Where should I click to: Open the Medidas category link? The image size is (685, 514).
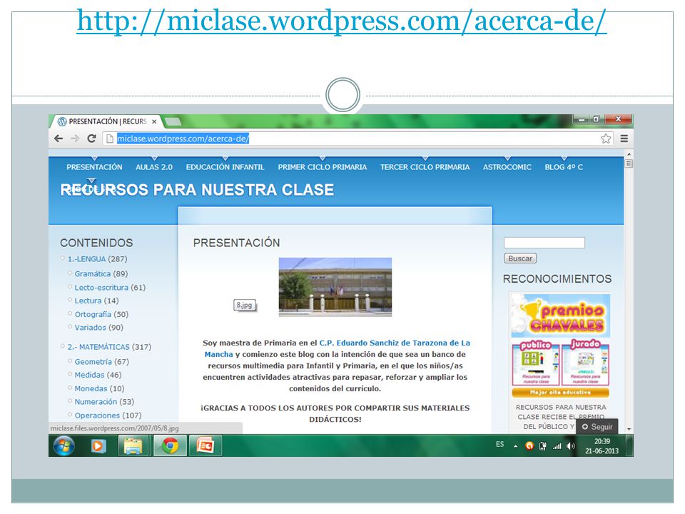point(90,375)
